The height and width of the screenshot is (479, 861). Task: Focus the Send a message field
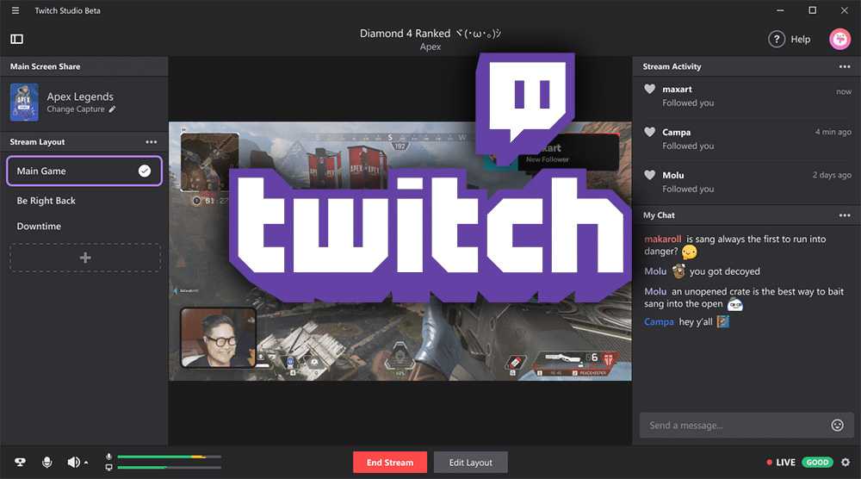click(746, 426)
